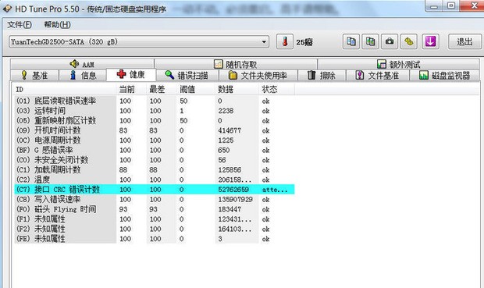The image size is (484, 288).
Task: Click the 阈值 column header
Action: point(196,90)
